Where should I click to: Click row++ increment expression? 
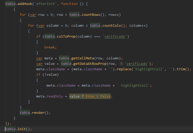[x=114, y=15]
